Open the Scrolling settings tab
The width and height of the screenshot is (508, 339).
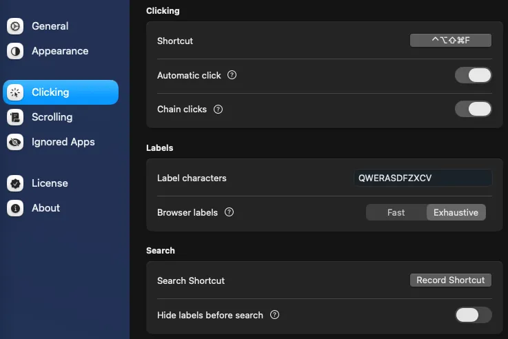[52, 117]
